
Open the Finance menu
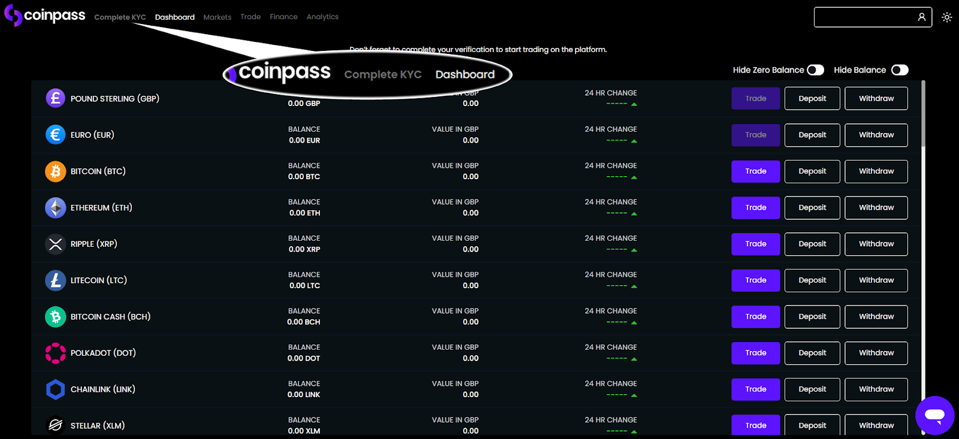click(284, 17)
